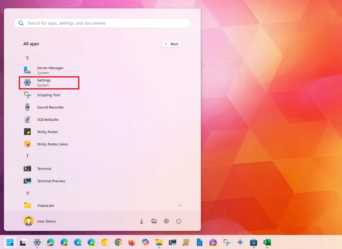
Task: Open File Explorer from the Start menu footer
Action: (x=154, y=221)
